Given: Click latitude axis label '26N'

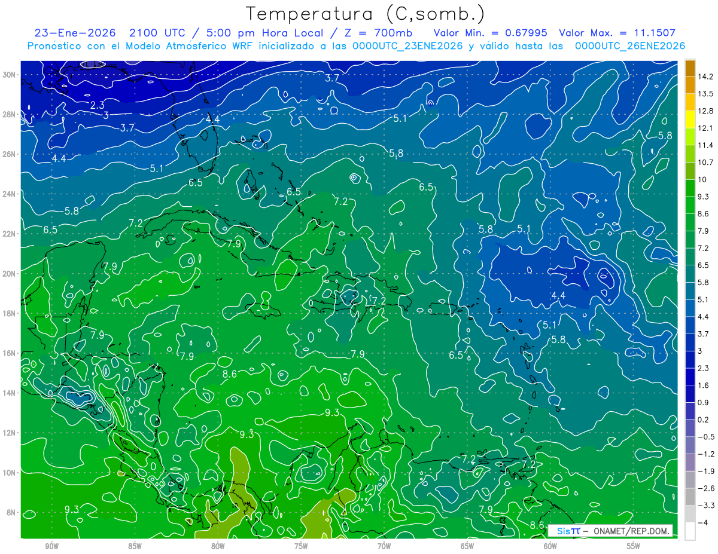Looking at the screenshot, I should [x=10, y=154].
